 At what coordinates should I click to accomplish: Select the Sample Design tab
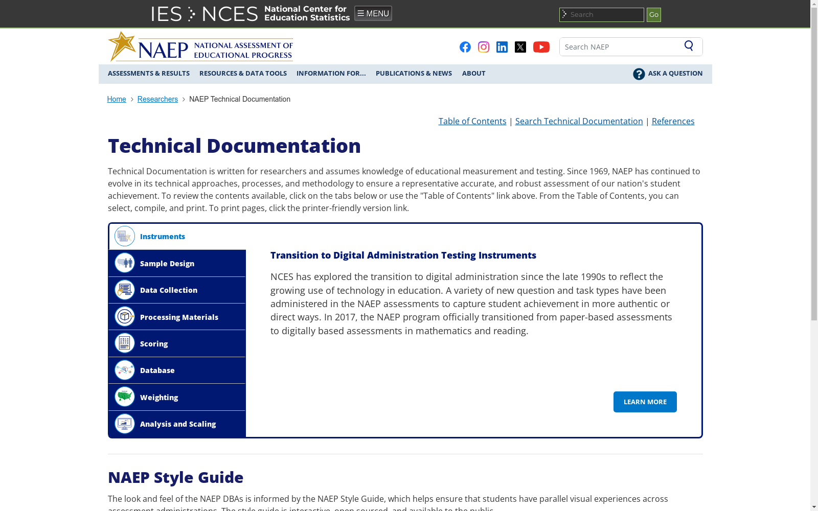coord(177,263)
